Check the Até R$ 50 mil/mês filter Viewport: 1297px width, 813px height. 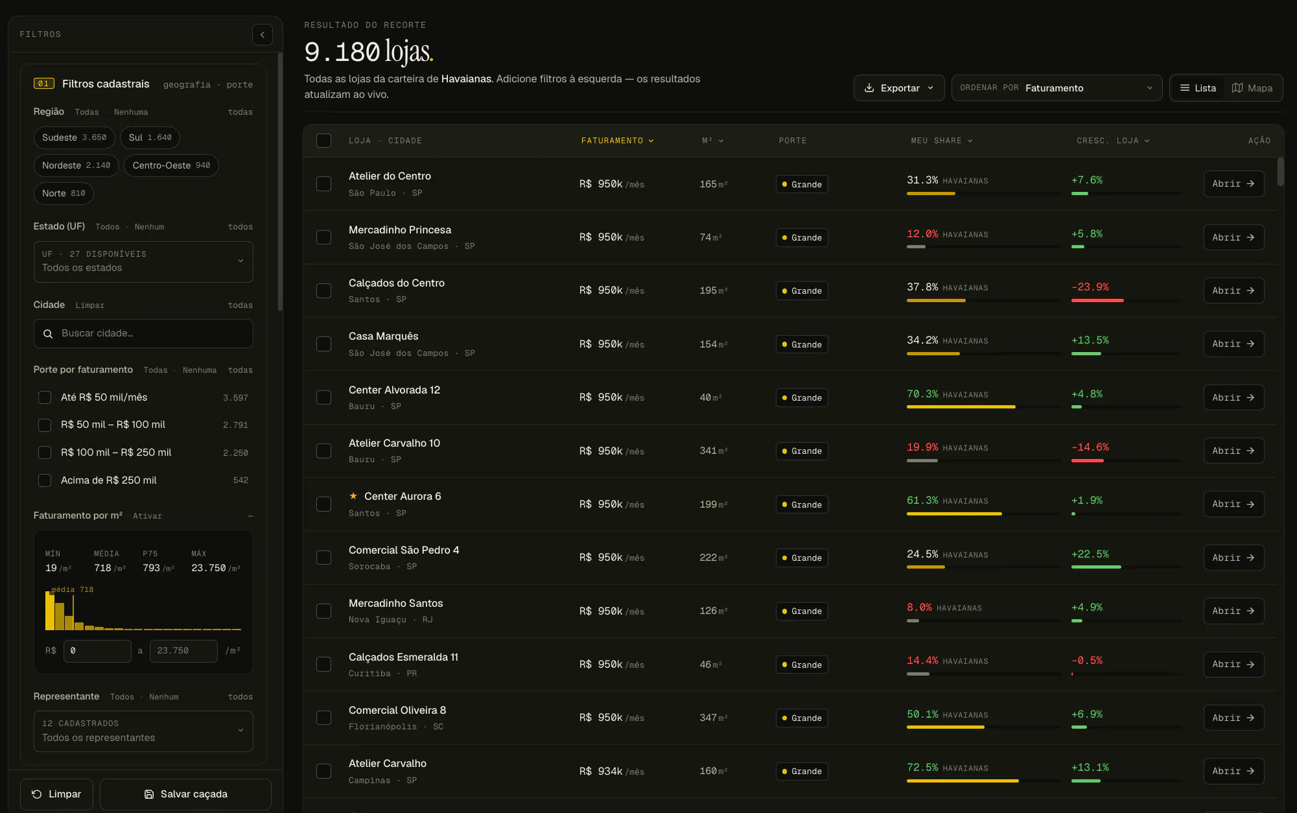click(45, 397)
